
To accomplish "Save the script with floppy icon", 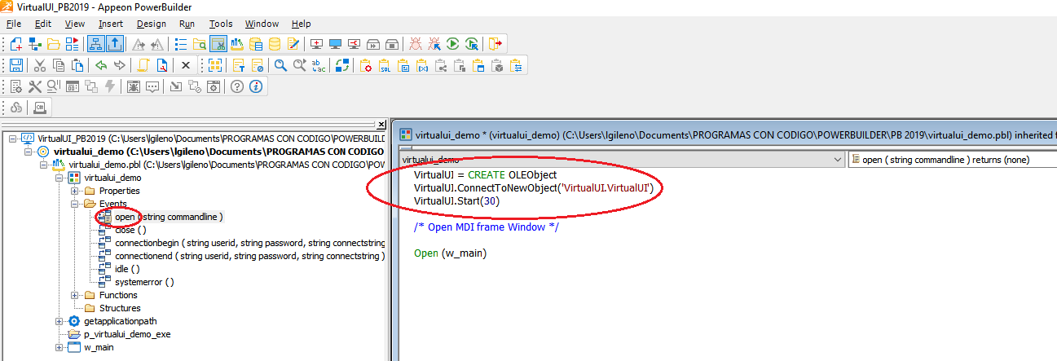I will tap(15, 65).
